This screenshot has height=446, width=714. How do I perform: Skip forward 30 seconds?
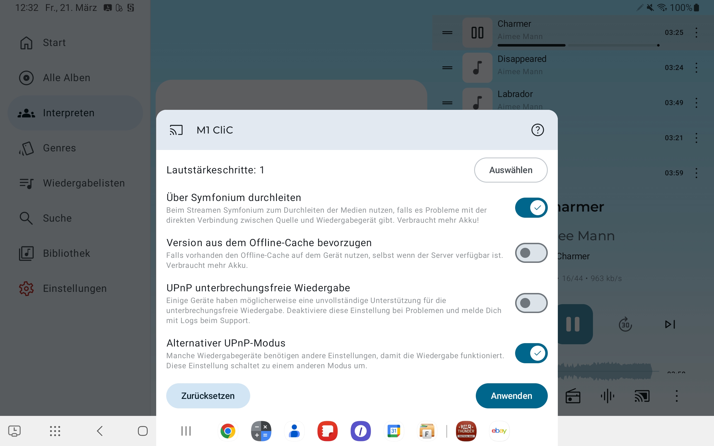coord(625,324)
